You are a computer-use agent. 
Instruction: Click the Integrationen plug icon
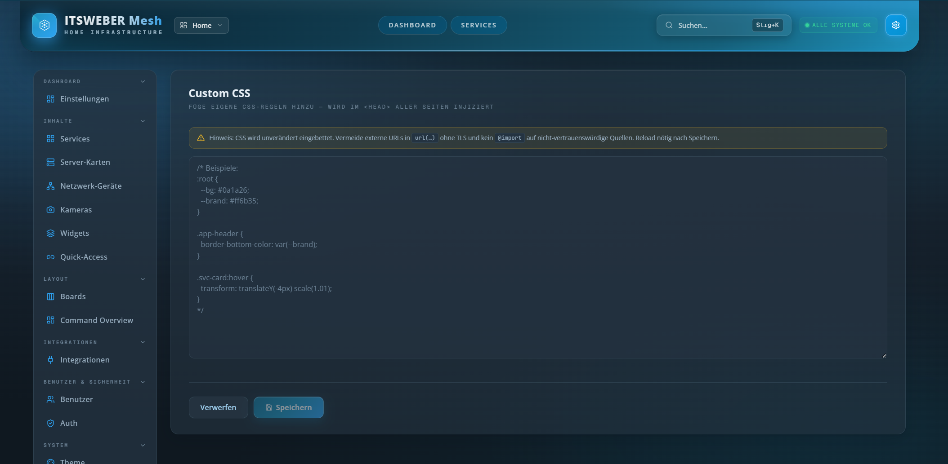click(50, 360)
